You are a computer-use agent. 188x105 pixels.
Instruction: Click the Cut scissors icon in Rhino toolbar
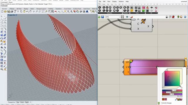[x=18, y=12]
